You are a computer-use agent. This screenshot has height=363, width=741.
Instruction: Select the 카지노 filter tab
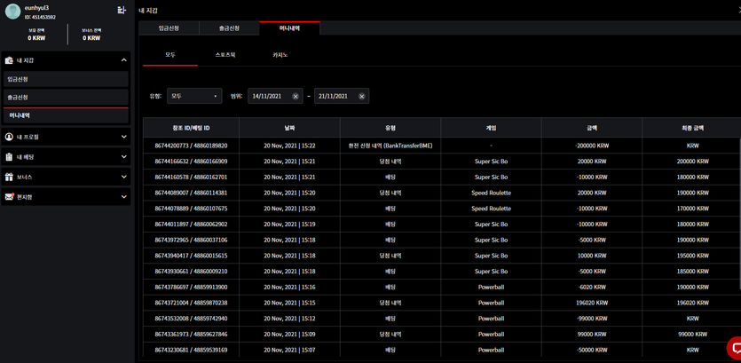(x=280, y=55)
